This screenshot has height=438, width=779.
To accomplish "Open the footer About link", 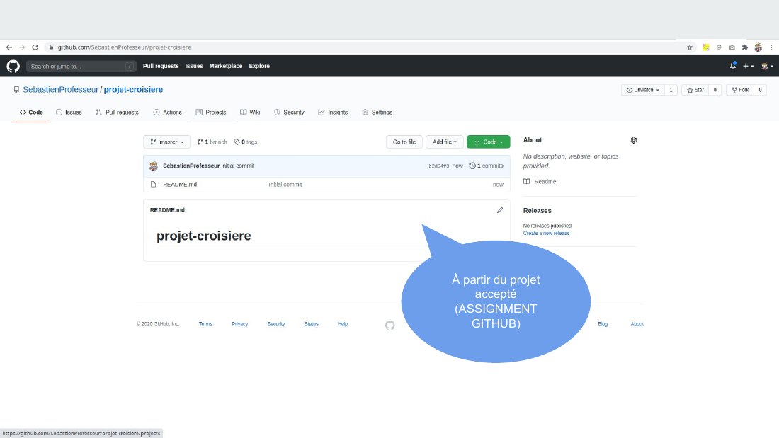I will click(637, 324).
